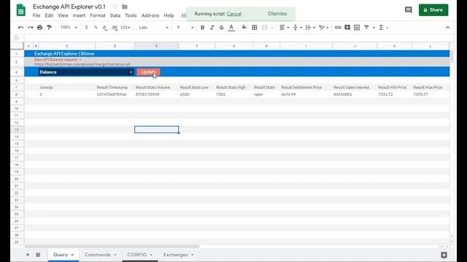Open vertical align dropdown
This screenshot has height=262, width=467.
[297, 28]
